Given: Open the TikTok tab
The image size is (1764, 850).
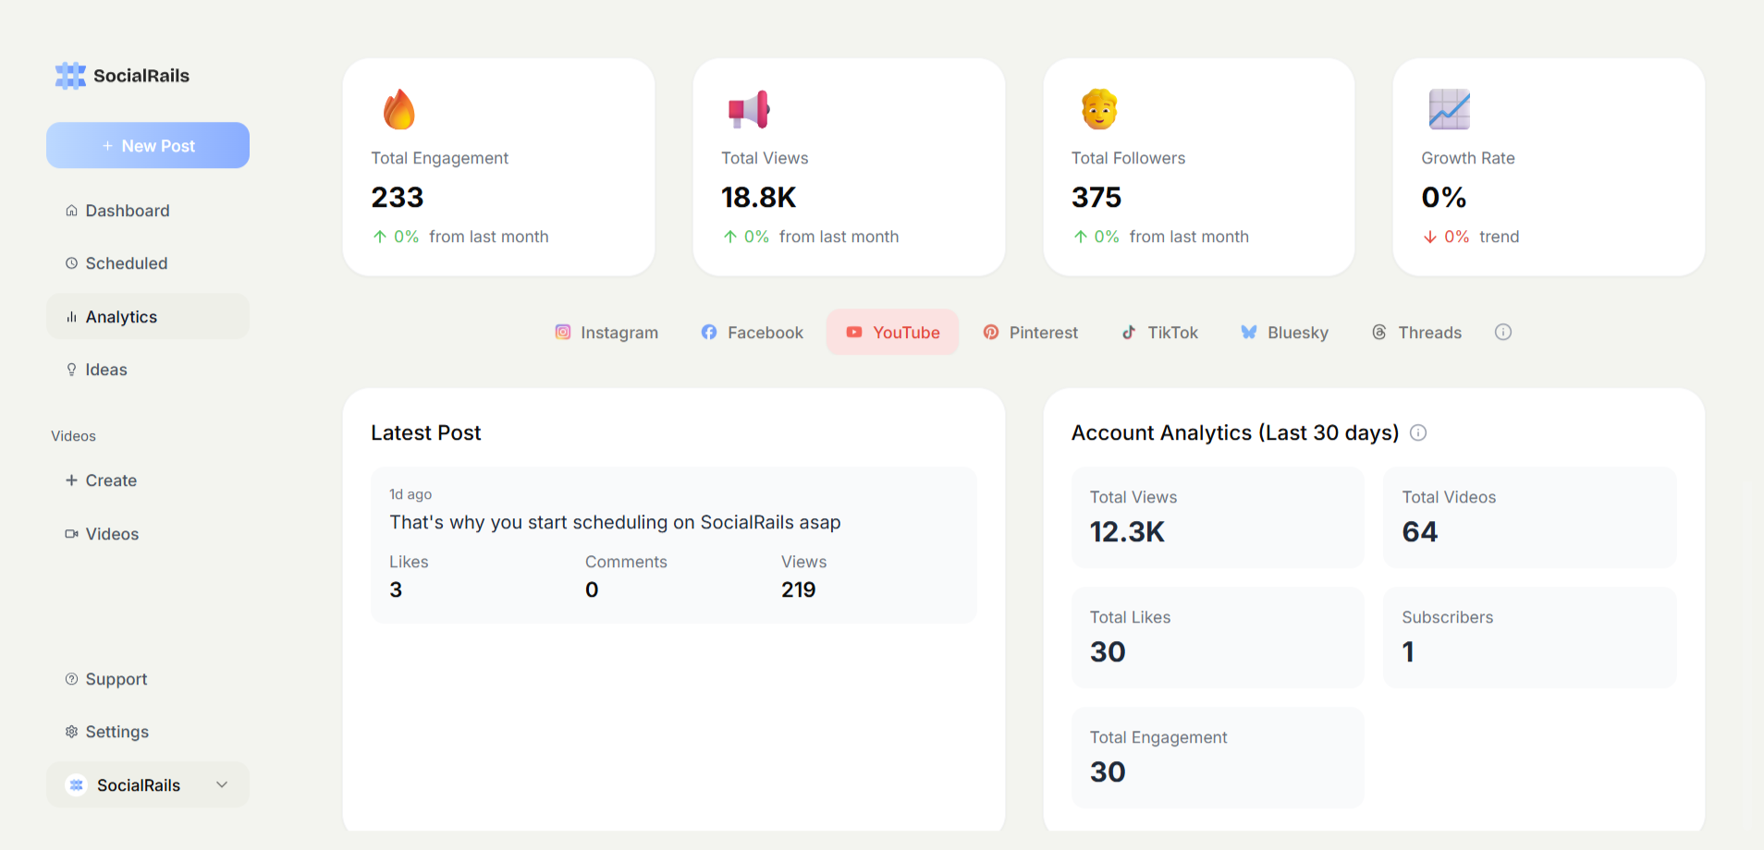Looking at the screenshot, I should coord(1159,332).
